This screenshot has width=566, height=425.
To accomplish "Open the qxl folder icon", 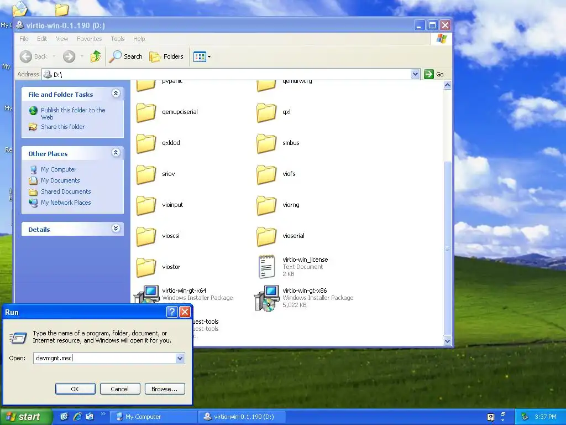I will (x=266, y=112).
